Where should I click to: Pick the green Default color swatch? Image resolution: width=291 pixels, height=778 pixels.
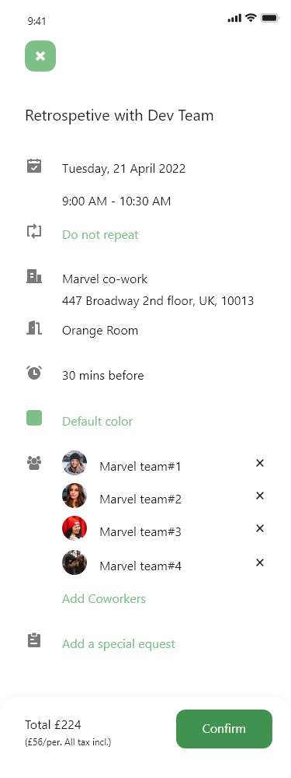point(34,418)
